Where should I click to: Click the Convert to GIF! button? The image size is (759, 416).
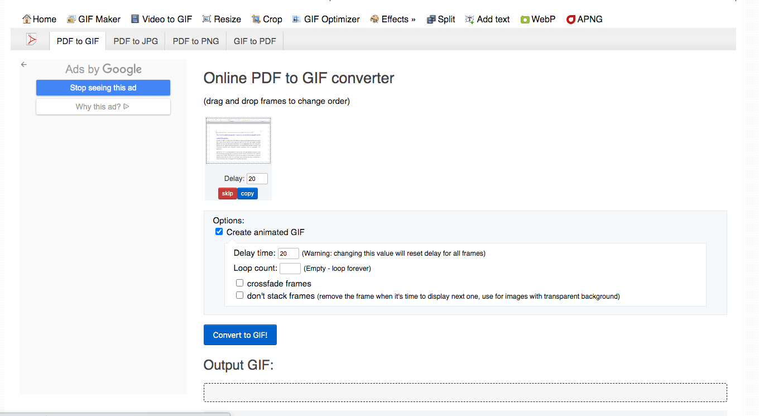click(x=240, y=335)
